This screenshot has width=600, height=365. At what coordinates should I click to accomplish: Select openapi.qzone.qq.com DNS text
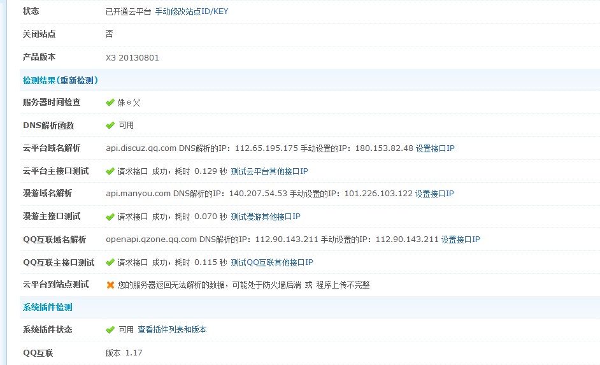coord(212,240)
